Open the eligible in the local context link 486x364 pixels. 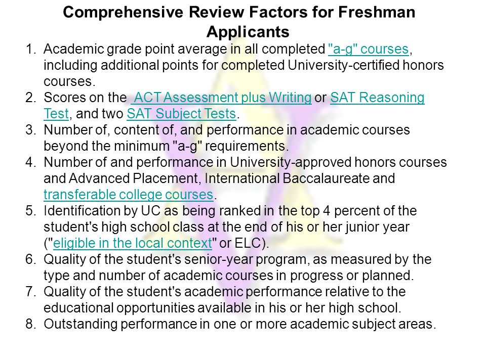click(133, 243)
